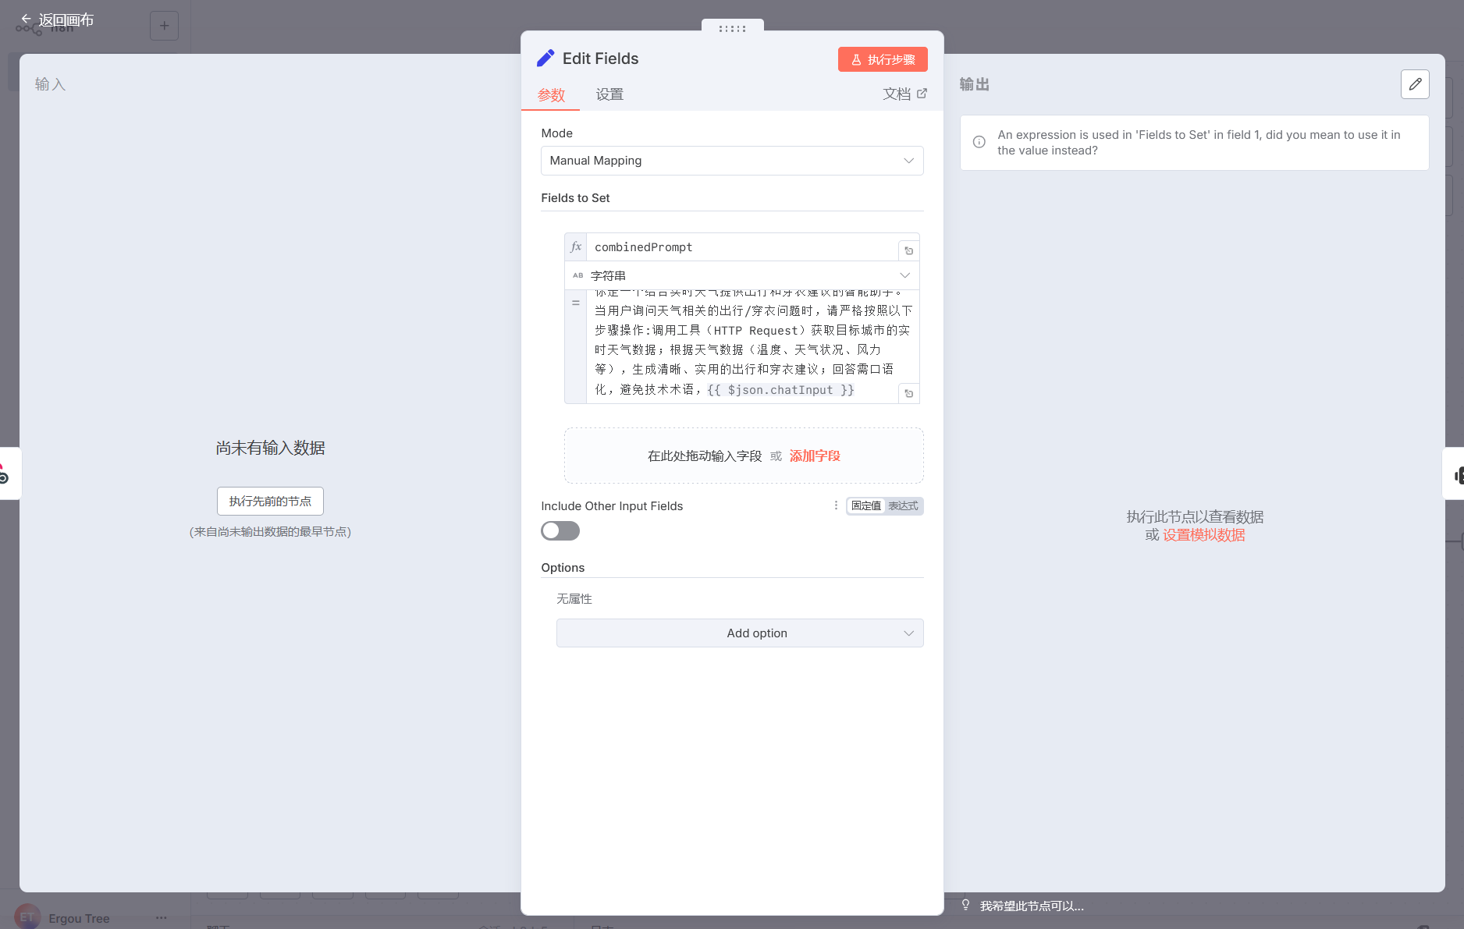The width and height of the screenshot is (1464, 929).
Task: Open the three-dot menu for Include Other Input Fields
Action: (x=836, y=505)
